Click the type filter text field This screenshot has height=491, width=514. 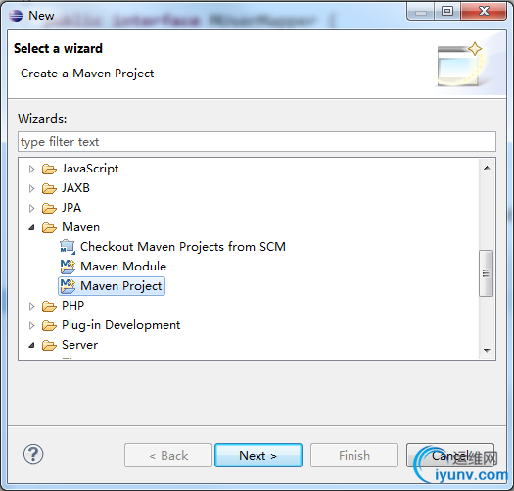pos(257,142)
